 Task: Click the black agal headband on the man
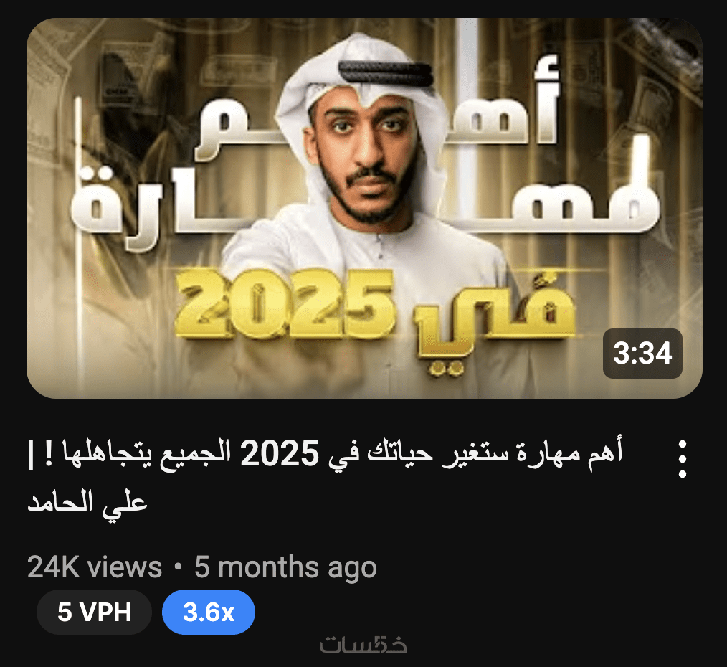(x=386, y=73)
